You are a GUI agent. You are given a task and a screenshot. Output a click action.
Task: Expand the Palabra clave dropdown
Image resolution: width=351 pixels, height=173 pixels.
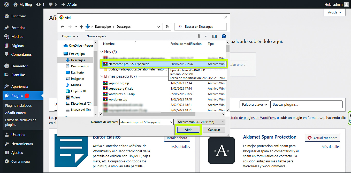point(254,104)
